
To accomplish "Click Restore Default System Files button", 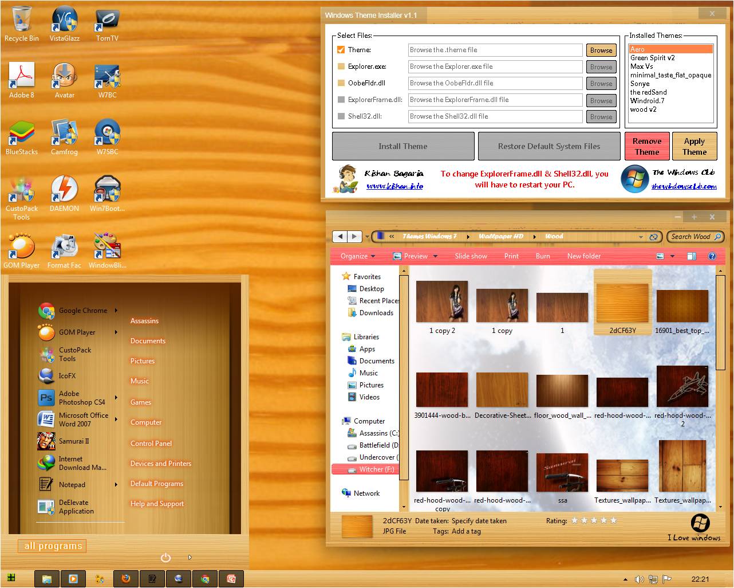I will (x=549, y=146).
